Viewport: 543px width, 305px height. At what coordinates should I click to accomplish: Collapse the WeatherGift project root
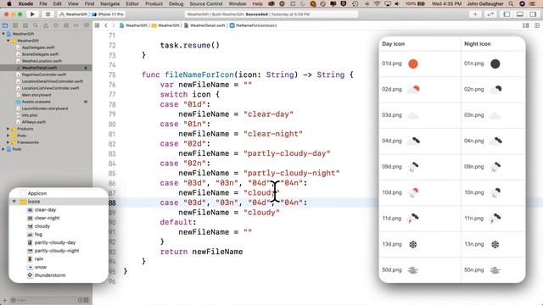point(3,34)
